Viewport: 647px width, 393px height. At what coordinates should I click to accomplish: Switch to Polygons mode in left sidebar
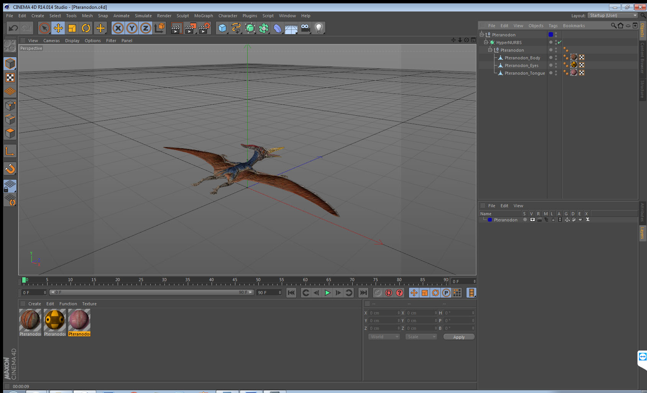(x=10, y=133)
